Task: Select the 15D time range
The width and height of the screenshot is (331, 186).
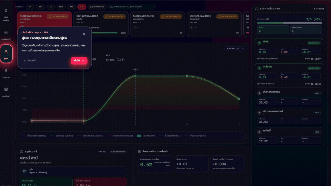Action: [x=61, y=7]
